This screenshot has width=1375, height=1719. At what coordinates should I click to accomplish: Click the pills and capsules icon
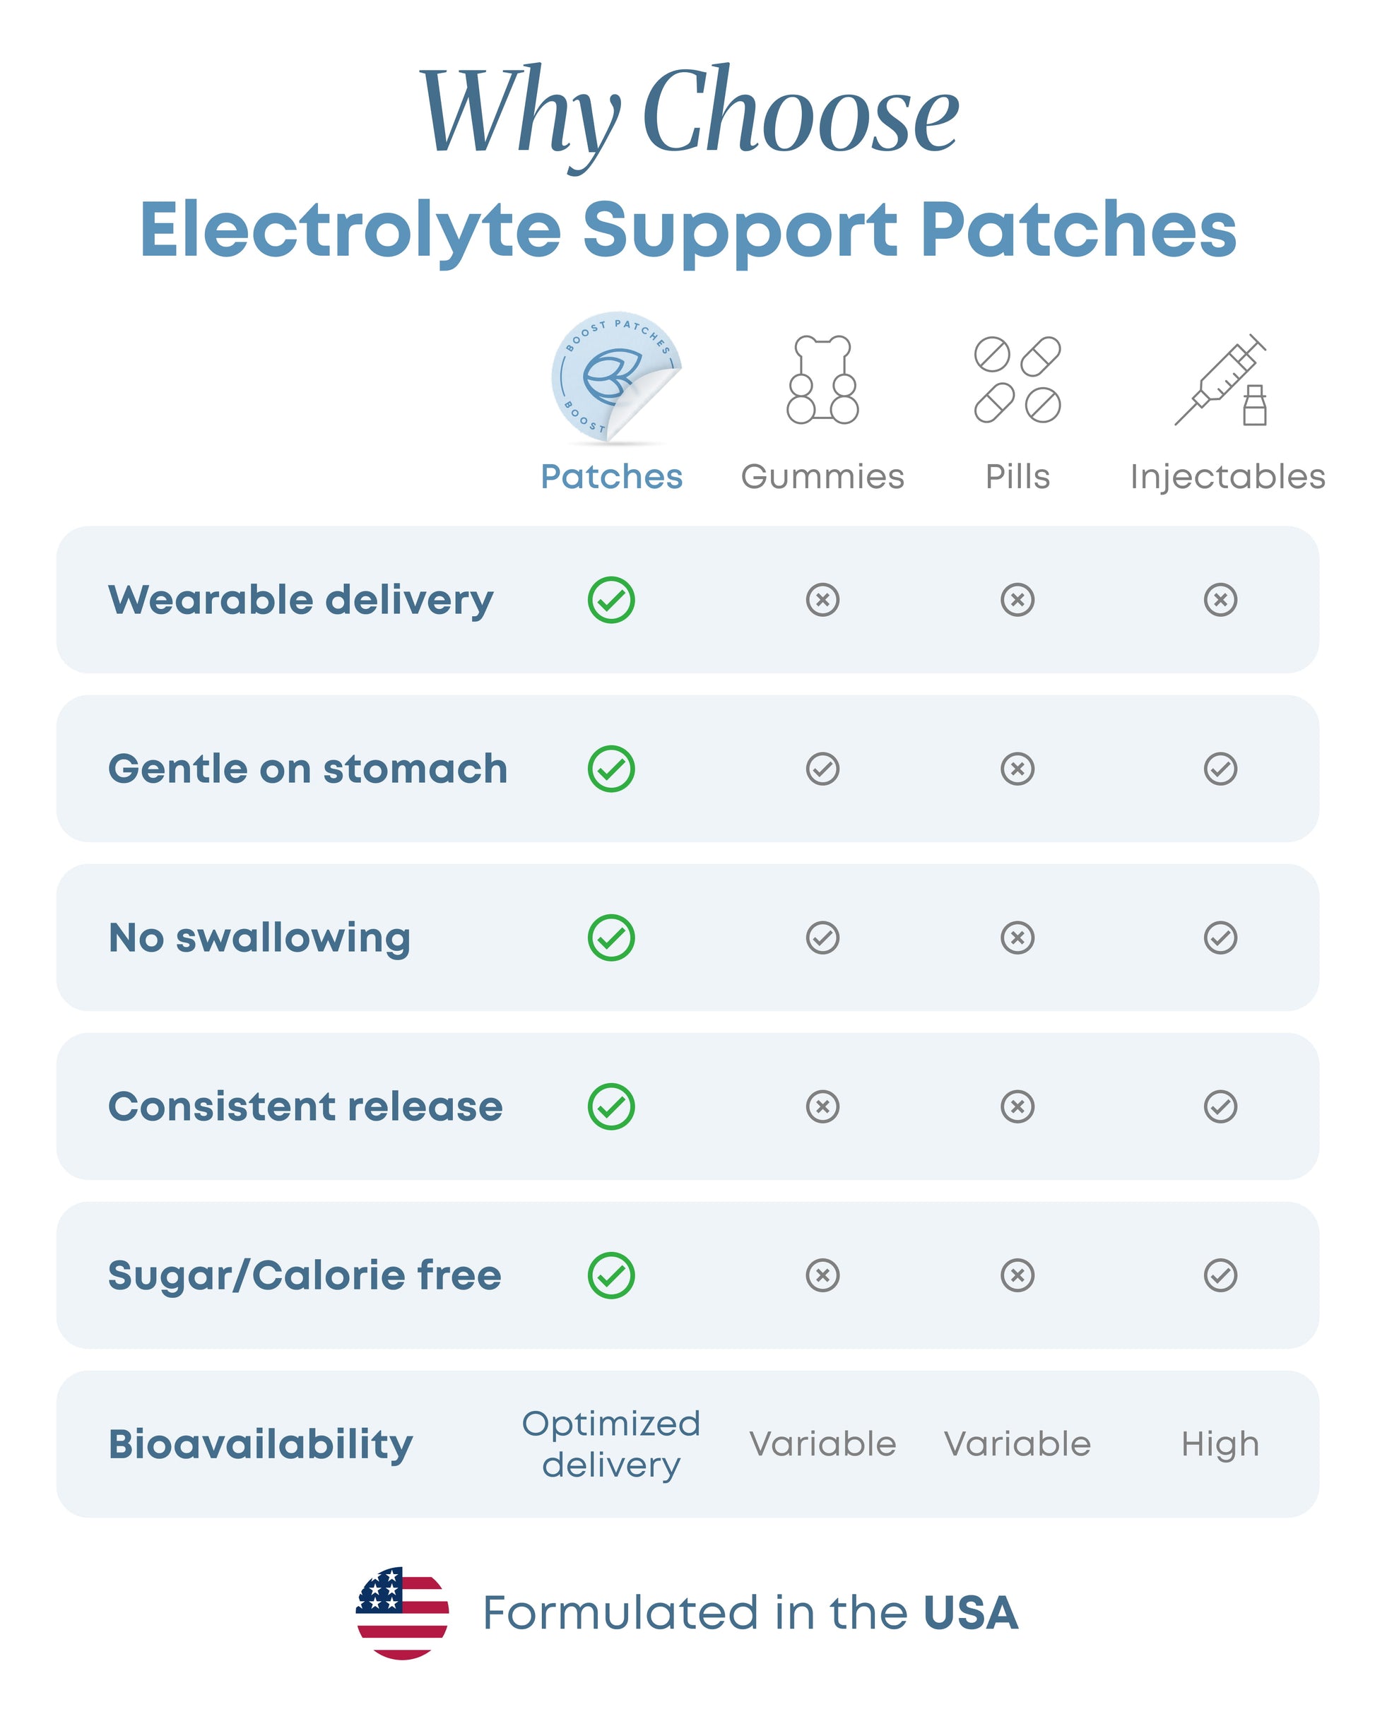[1017, 379]
